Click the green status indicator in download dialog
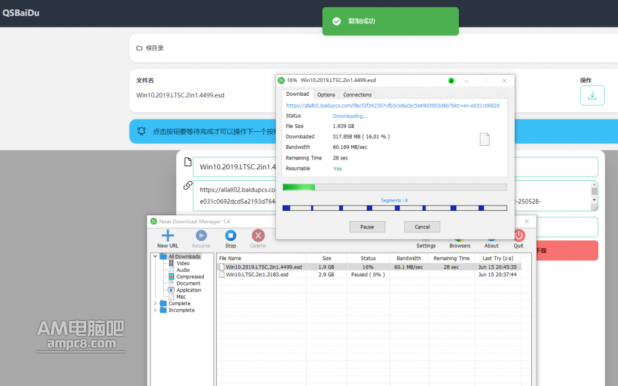The image size is (618, 386). [x=451, y=81]
